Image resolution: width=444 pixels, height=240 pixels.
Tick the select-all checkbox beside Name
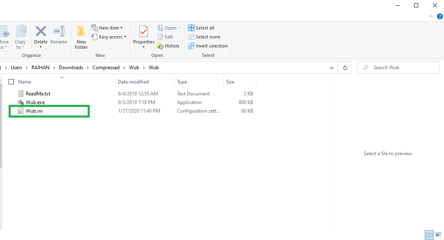point(11,82)
